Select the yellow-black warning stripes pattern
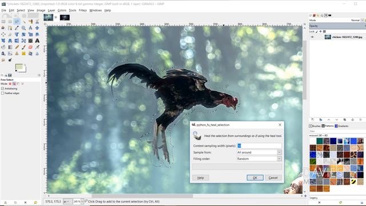This screenshot has height=206, width=366. (353, 181)
